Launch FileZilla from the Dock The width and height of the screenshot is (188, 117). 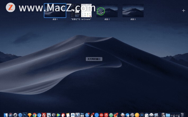point(44,115)
